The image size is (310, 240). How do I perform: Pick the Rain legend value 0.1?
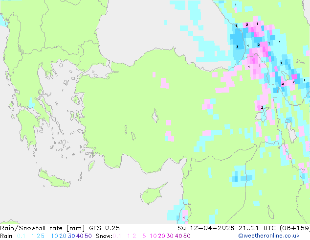[21, 236]
